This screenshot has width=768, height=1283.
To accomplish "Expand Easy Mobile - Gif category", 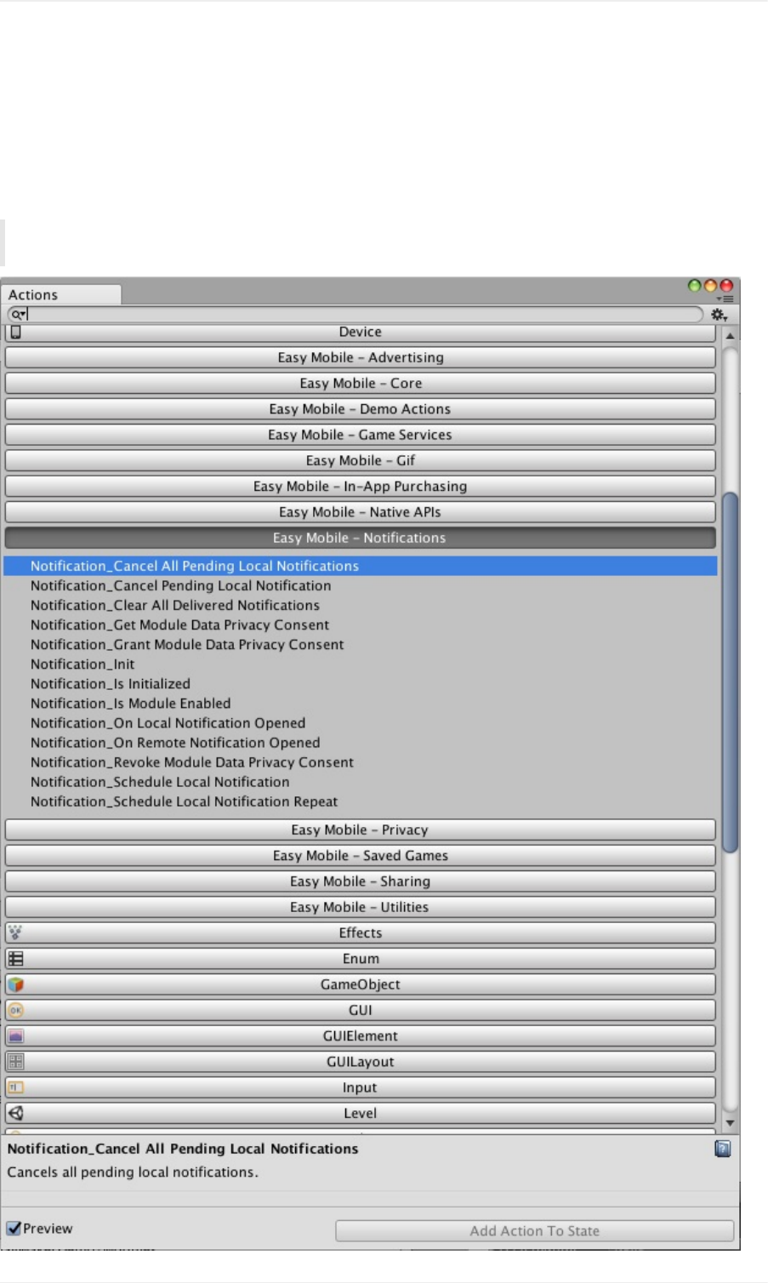I will point(361,460).
